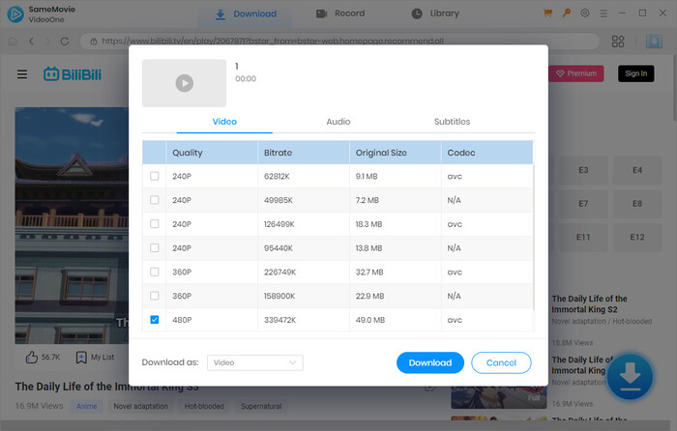Open the Download tab in top bar
The image size is (677, 431).
(246, 14)
